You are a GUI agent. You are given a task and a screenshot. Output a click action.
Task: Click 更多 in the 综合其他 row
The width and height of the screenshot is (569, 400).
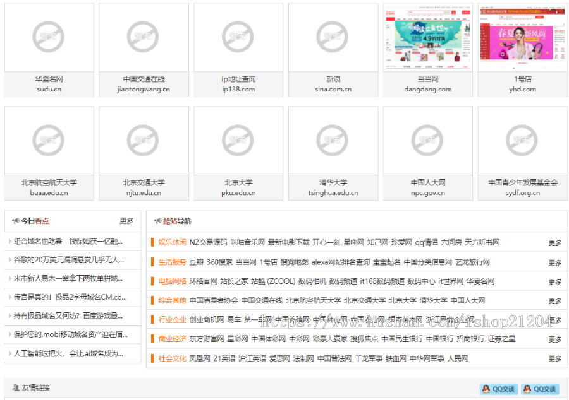point(555,301)
